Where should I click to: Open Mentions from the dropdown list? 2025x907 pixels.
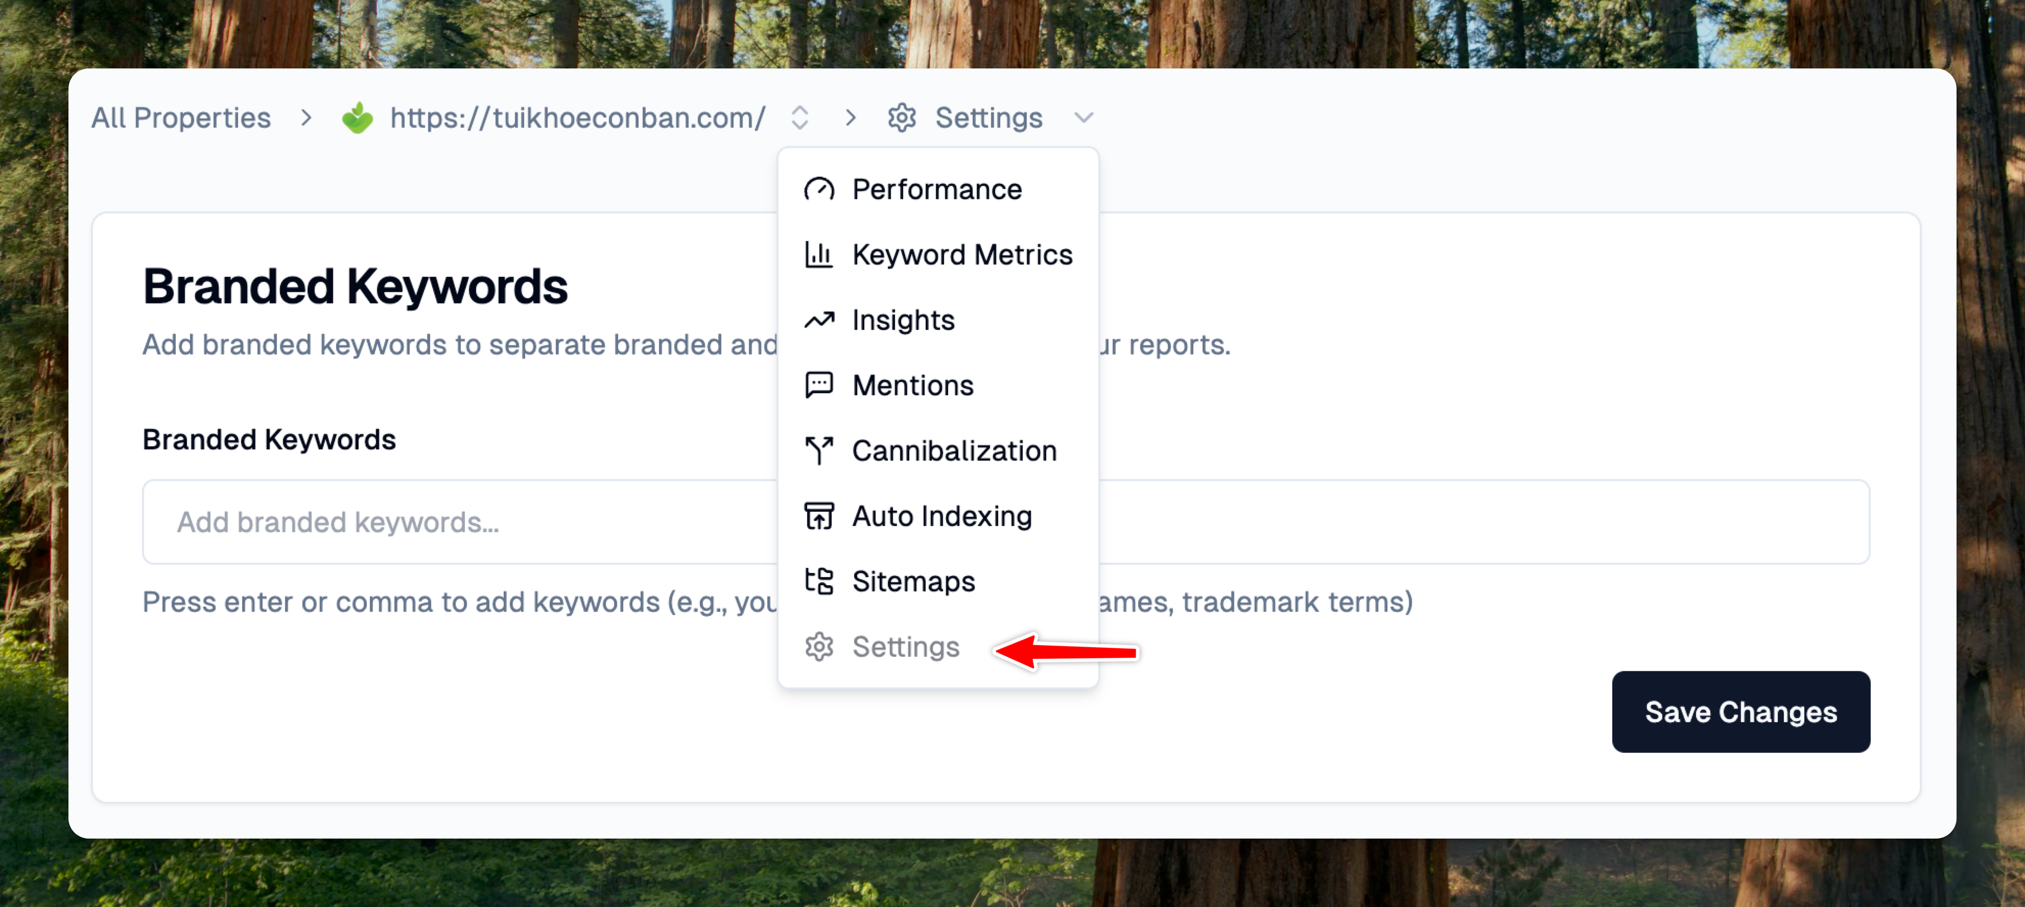(912, 385)
